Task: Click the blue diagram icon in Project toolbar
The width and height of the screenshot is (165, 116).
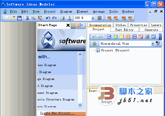Action: [x=109, y=37]
